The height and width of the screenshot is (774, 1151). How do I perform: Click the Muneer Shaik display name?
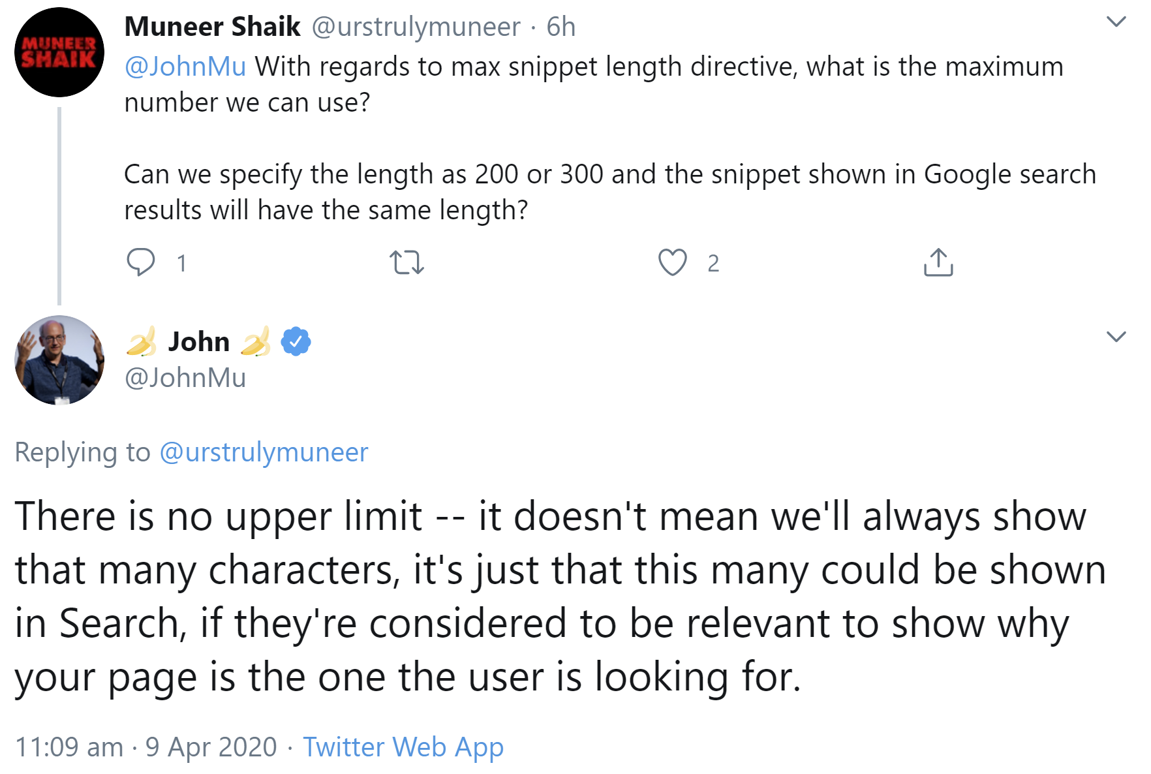tap(213, 27)
